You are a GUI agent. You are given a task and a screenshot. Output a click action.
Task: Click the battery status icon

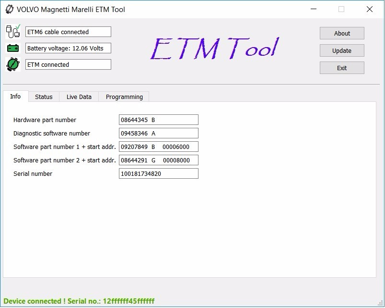tap(12, 48)
